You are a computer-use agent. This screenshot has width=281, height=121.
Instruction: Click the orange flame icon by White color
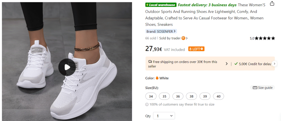pos(157,78)
